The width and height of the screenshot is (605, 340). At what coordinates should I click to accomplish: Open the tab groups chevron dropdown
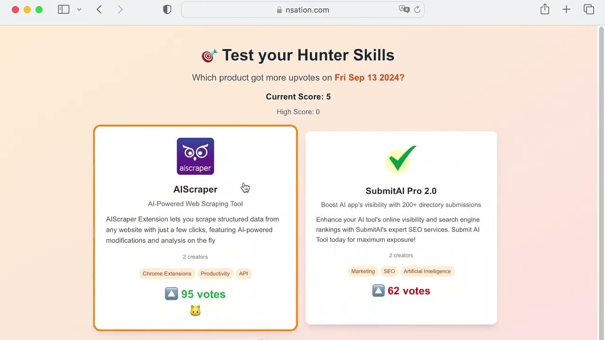(x=78, y=9)
